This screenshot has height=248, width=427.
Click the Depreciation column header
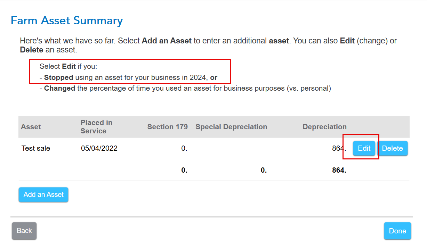click(324, 127)
